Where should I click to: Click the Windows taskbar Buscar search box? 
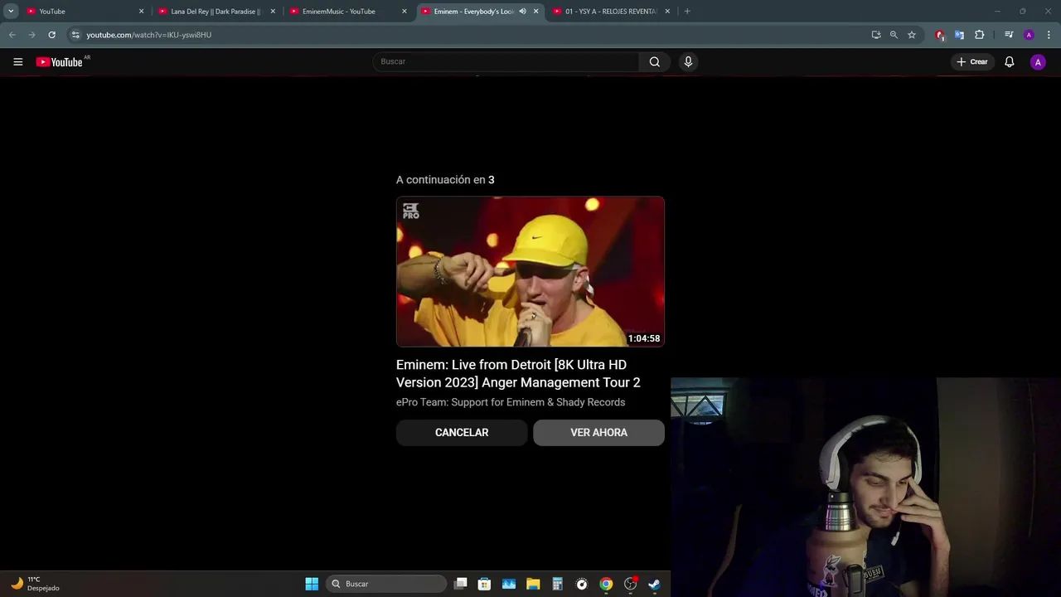[x=387, y=584]
